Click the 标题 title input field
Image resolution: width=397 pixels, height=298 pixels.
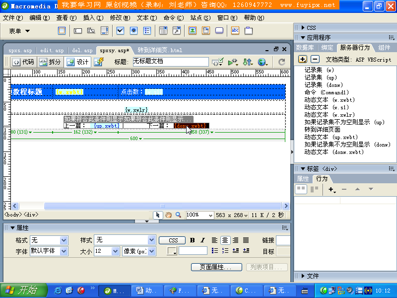pyautogui.click(x=171, y=62)
